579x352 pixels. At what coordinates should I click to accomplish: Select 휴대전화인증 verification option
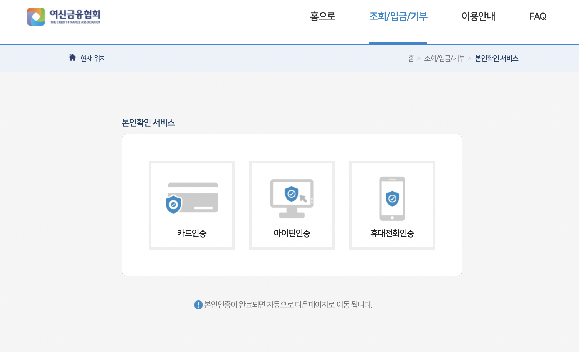392,233
